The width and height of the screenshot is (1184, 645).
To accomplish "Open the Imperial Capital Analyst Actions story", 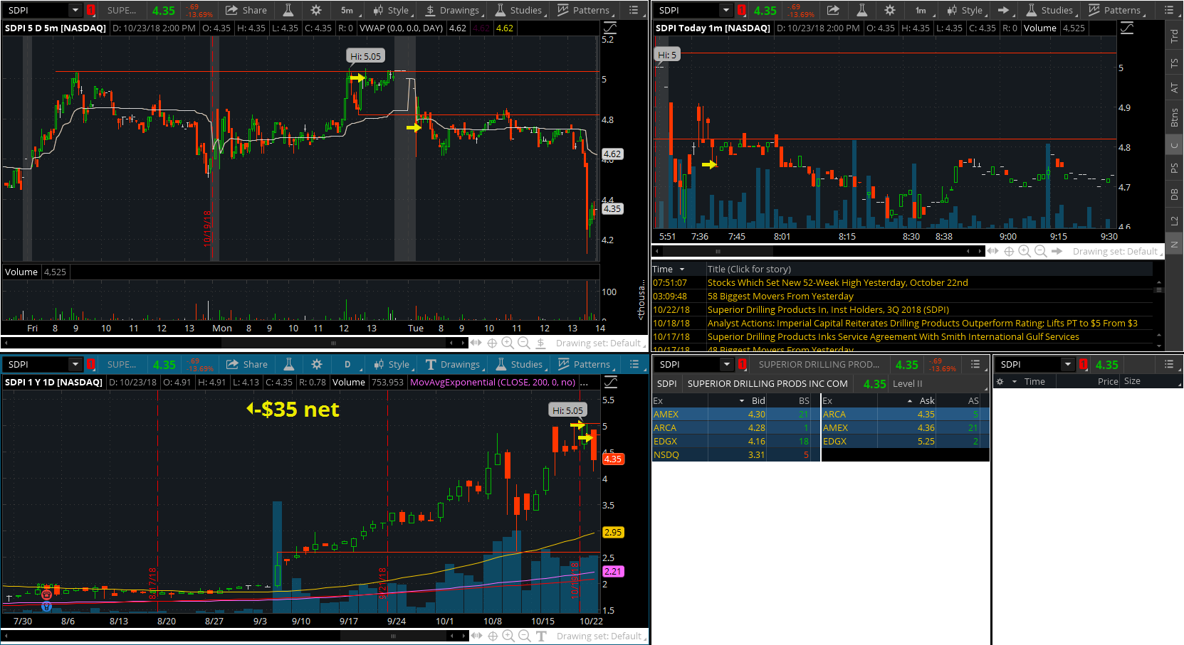I will 922,323.
